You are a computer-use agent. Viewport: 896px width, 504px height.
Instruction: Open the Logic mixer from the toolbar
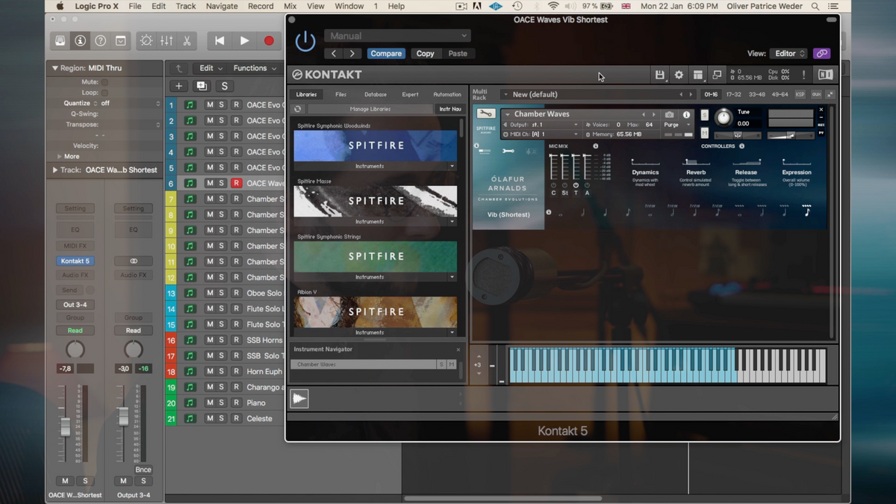pos(167,41)
